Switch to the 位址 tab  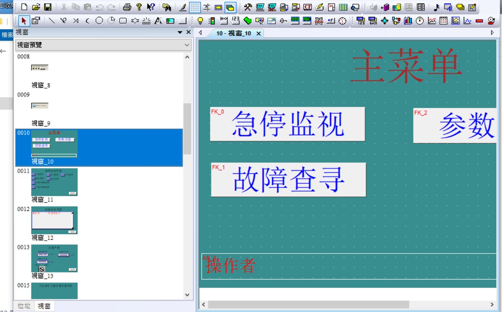pos(24,306)
